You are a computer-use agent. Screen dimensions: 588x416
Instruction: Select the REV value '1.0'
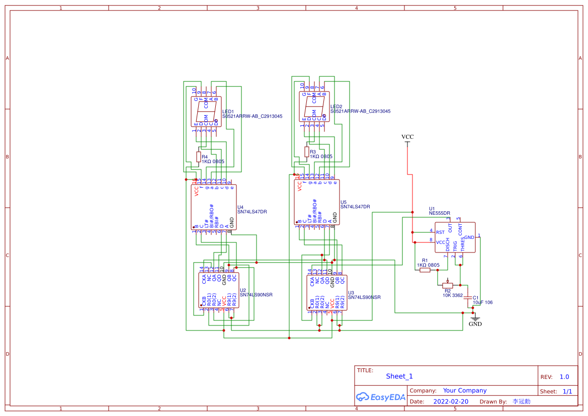pyautogui.click(x=564, y=377)
